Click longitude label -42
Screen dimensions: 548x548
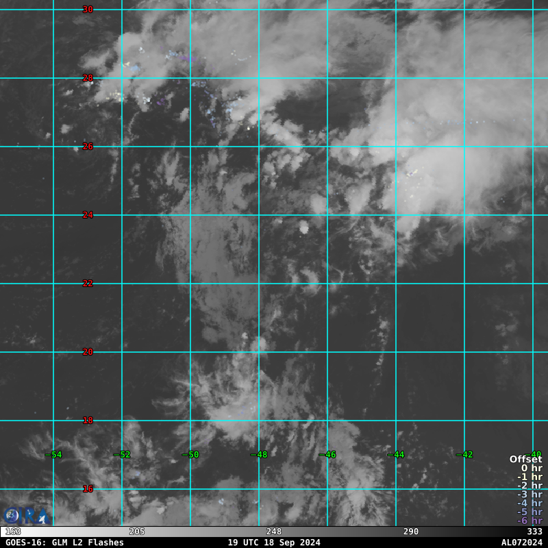point(465,455)
